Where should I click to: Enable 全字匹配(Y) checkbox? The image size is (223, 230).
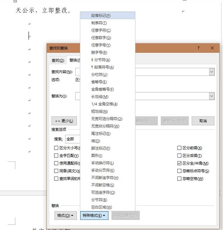click(x=56, y=156)
